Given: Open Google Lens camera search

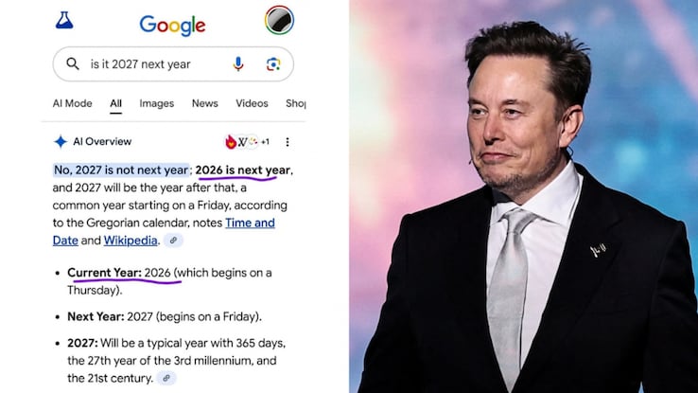Looking at the screenshot, I should (273, 64).
